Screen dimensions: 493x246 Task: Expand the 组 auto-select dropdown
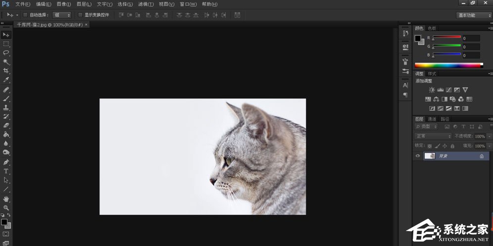point(62,15)
